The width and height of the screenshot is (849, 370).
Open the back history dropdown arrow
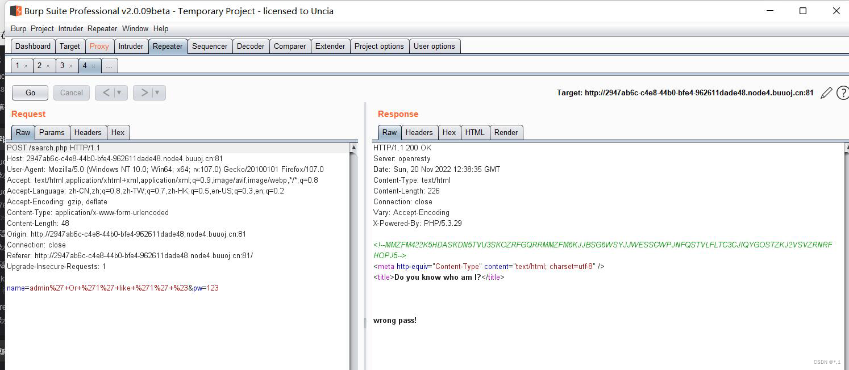click(119, 93)
